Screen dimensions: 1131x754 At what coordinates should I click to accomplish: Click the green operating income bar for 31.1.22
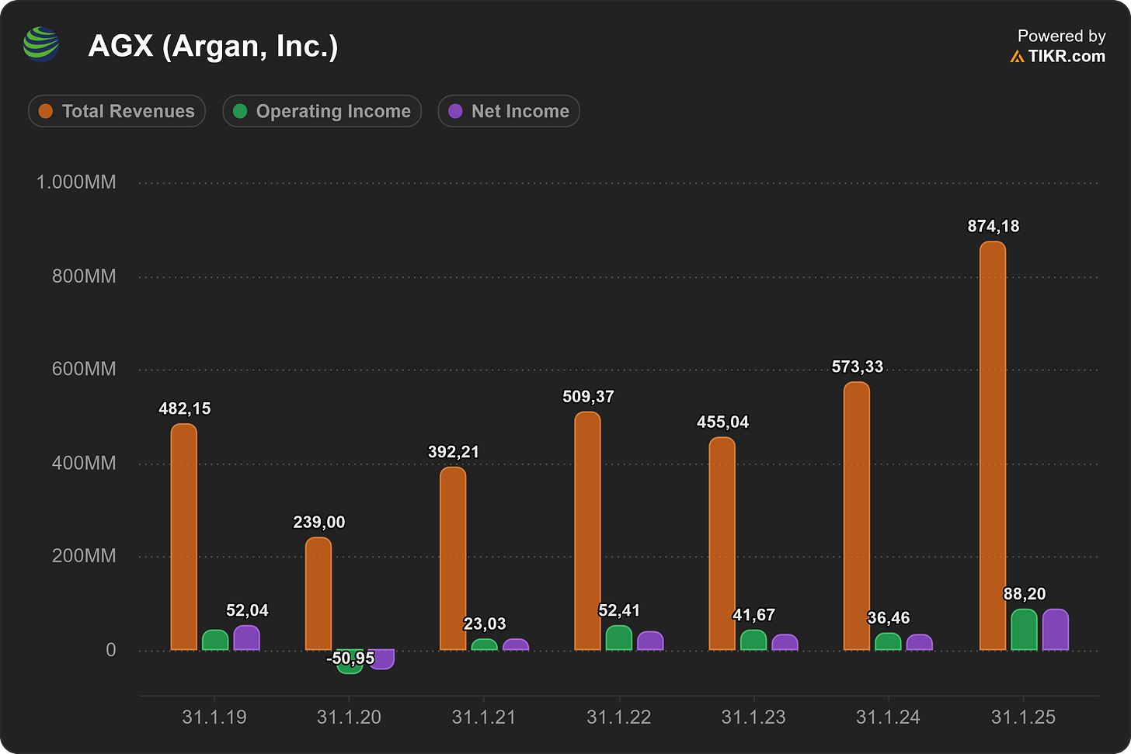(x=619, y=638)
